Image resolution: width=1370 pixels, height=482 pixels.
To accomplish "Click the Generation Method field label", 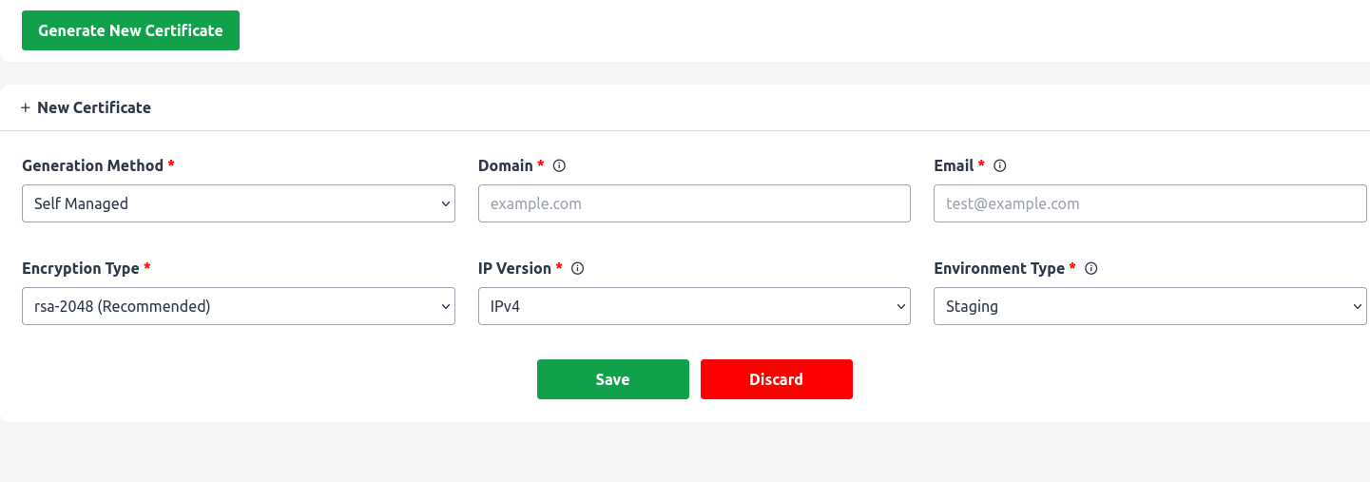I will [92, 165].
